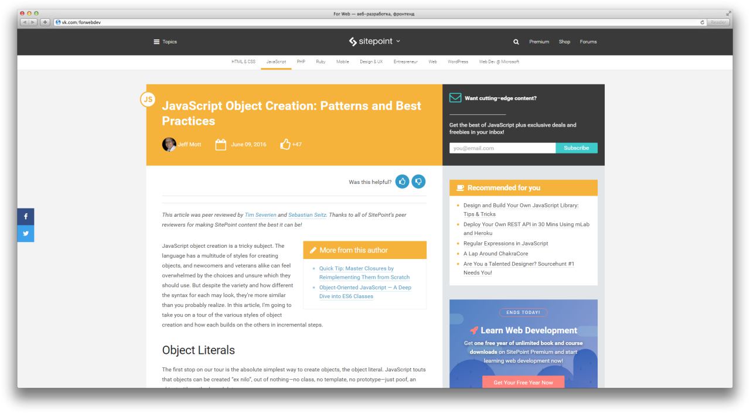Viewport: 750px width, 413px height.
Task: Click Jeff Mott's avatar photo
Action: (169, 145)
